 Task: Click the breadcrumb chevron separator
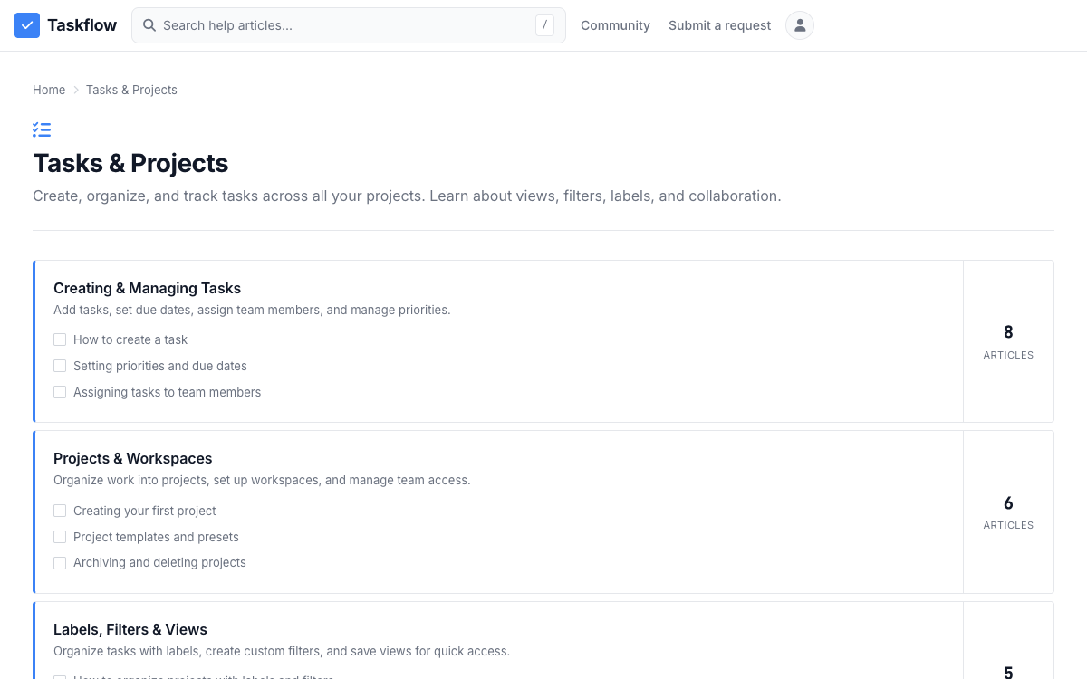[76, 90]
